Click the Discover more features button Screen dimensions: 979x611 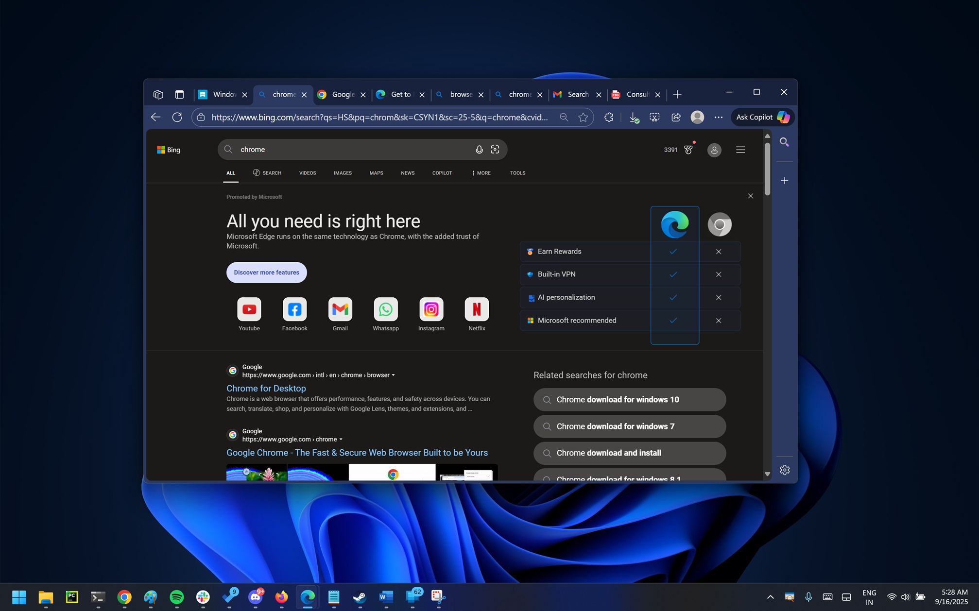point(266,272)
